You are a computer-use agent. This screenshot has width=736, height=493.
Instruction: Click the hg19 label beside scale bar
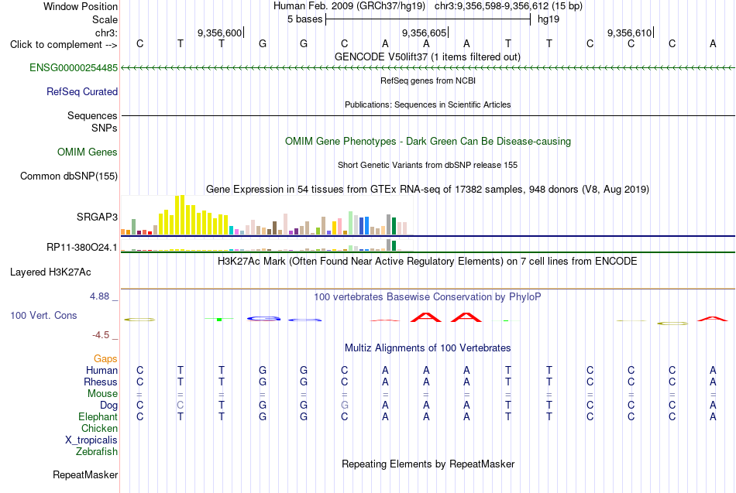549,19
